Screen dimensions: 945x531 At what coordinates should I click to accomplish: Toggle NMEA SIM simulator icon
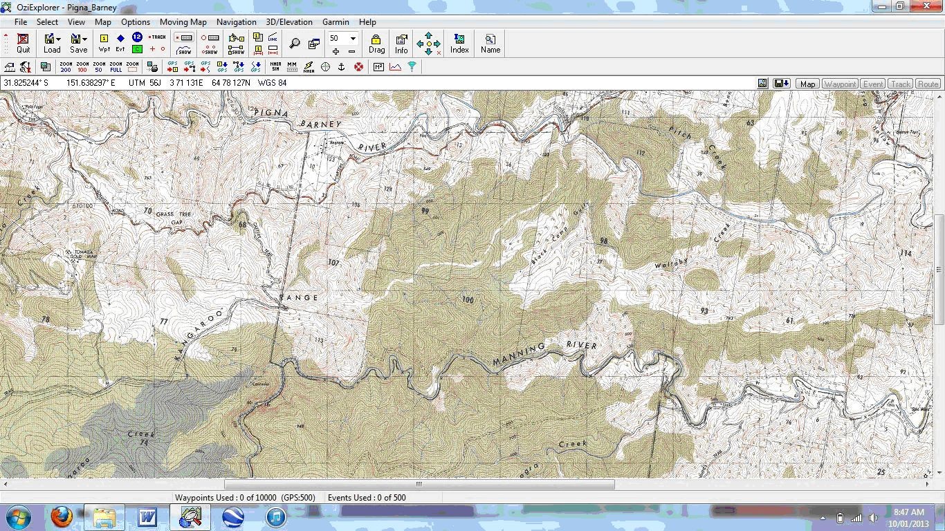pos(275,67)
